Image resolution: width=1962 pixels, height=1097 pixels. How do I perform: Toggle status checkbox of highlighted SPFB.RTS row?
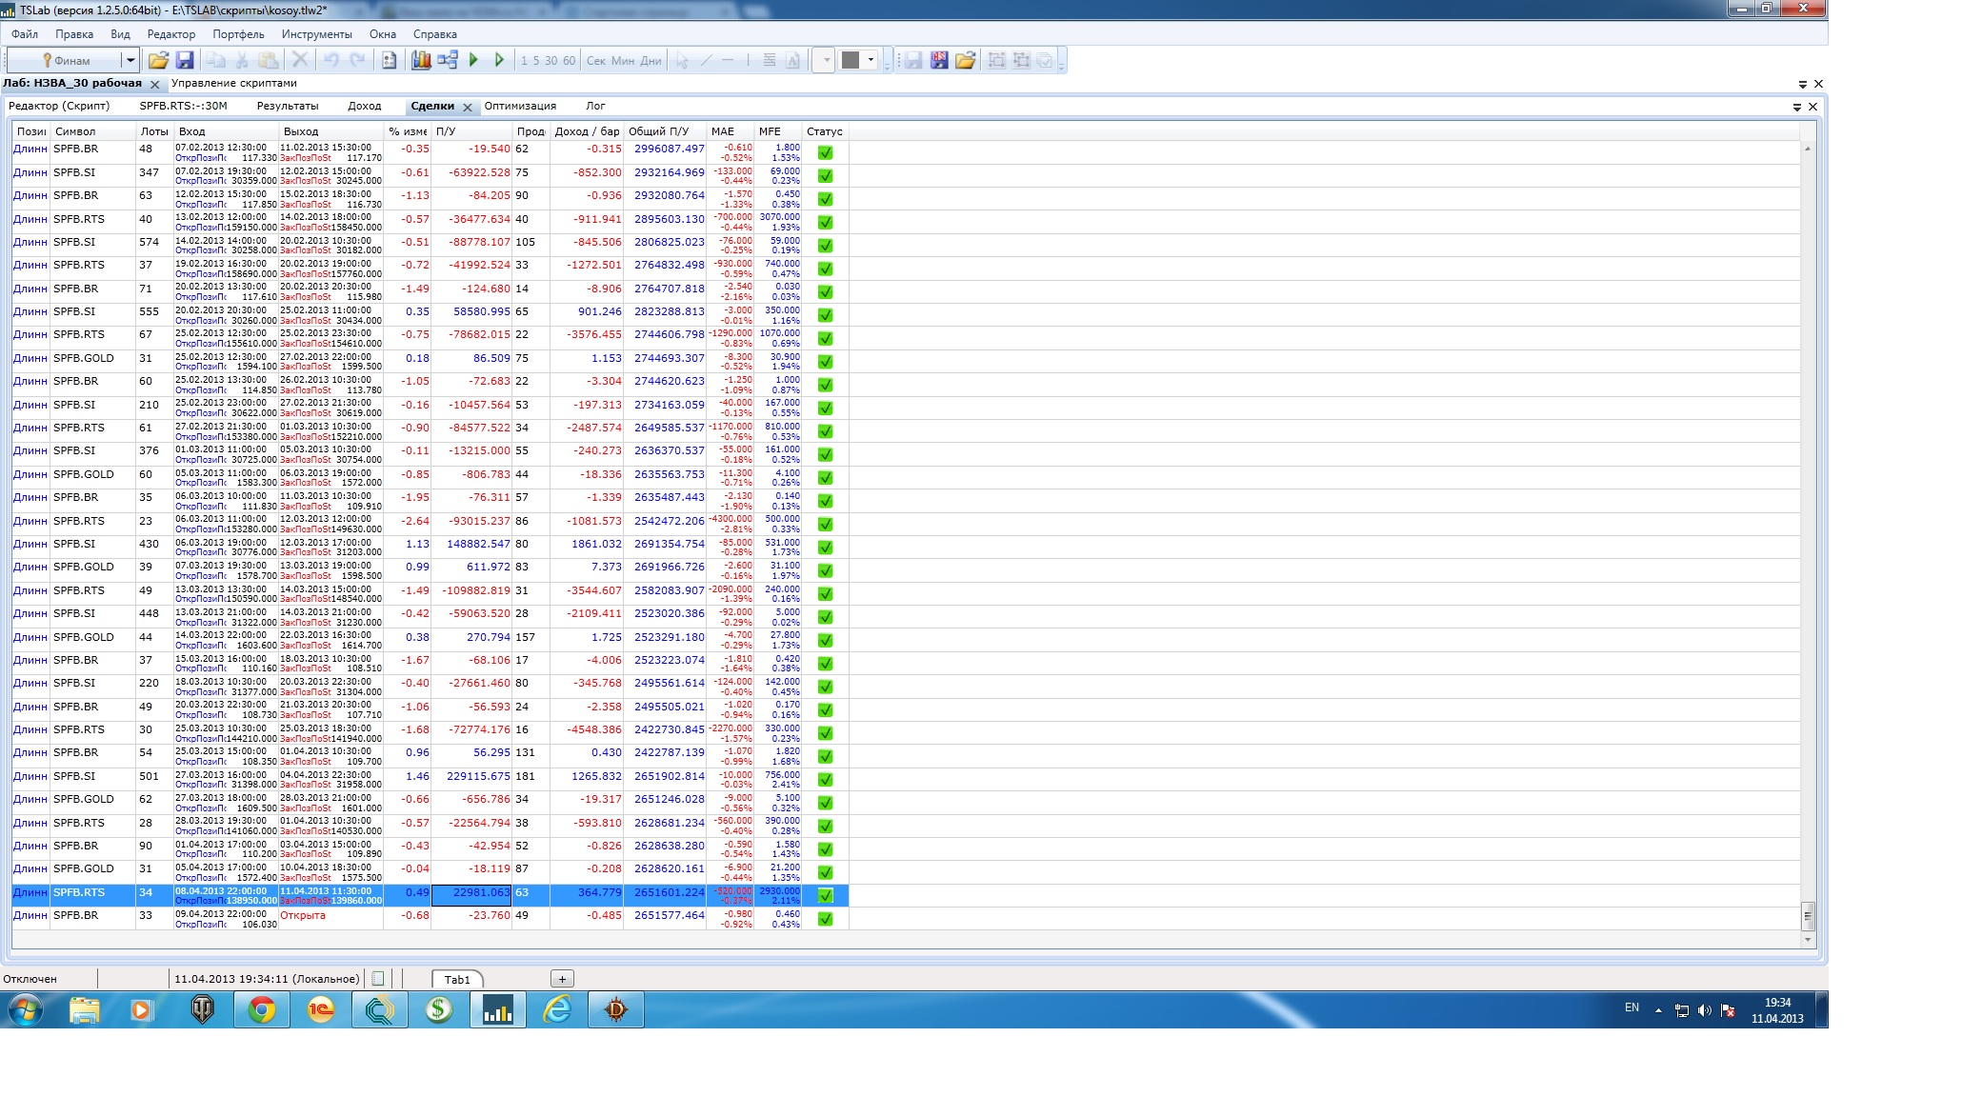click(825, 895)
